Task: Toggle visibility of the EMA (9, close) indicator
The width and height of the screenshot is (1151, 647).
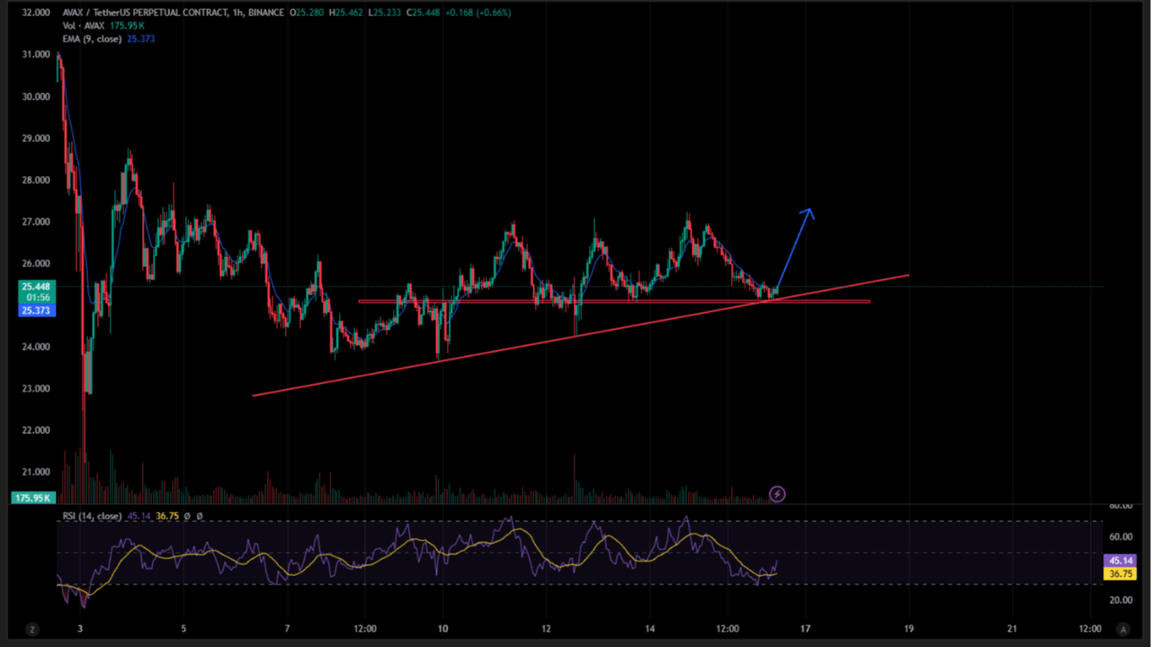Action: point(93,39)
